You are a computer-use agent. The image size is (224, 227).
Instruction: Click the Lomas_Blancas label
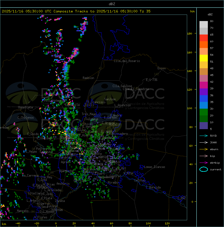tap(155, 167)
